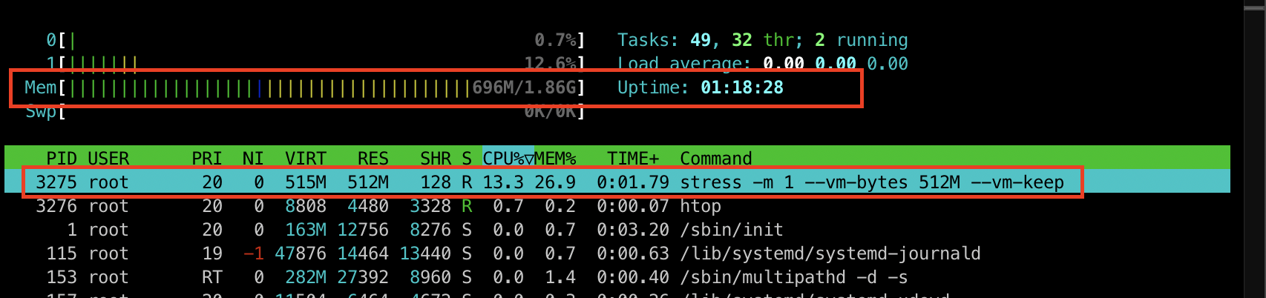Click the CPU 1 usage meter
The width and height of the screenshot is (1266, 298).
(x=315, y=64)
